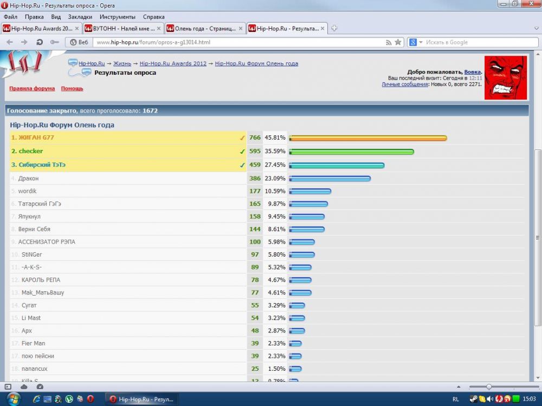The width and height of the screenshot is (542, 406).
Task: Click the Li Mast poll entry
Action: click(31, 318)
